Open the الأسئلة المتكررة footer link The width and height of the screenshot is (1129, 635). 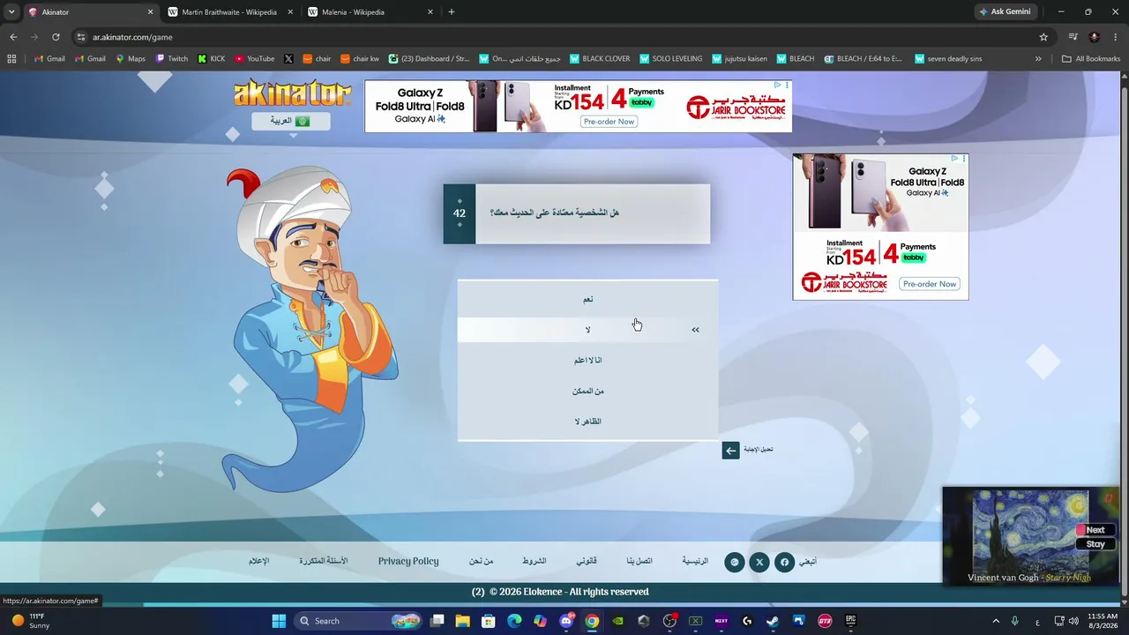point(323,561)
